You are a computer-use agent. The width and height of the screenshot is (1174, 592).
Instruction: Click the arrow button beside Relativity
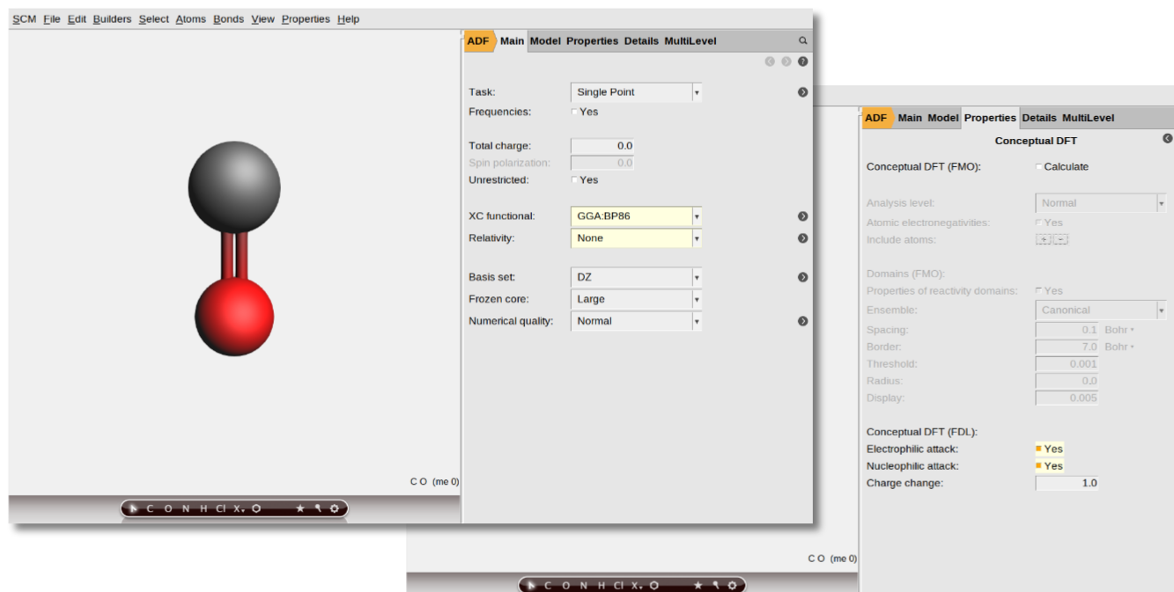(x=802, y=238)
